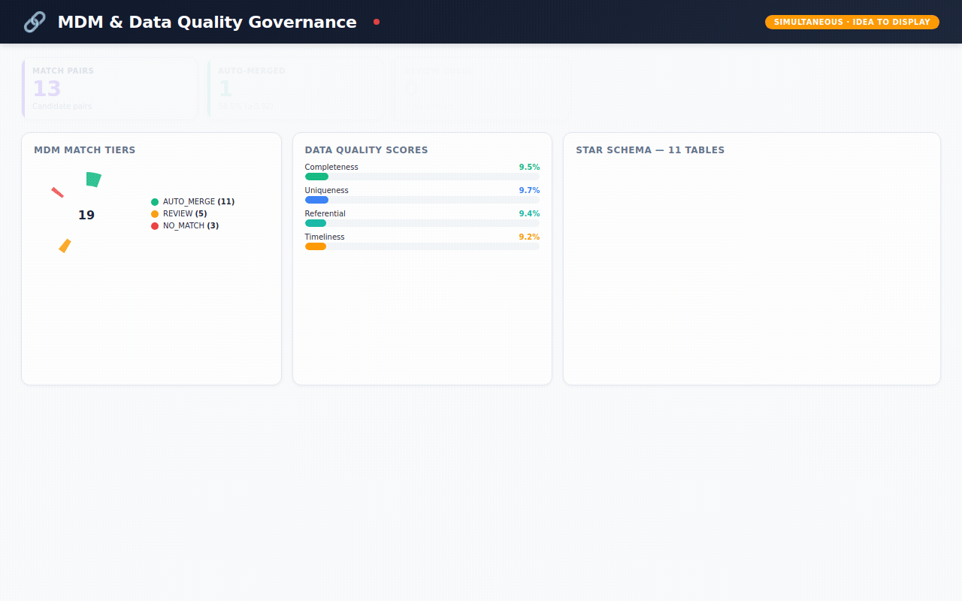Click the Star Schema 11 Tables heading

(x=650, y=150)
